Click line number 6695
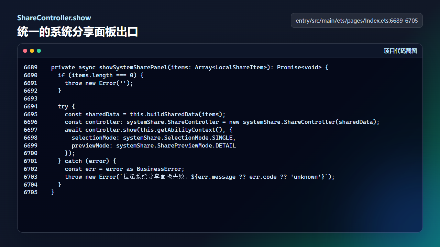The height and width of the screenshot is (247, 440). tap(31, 114)
